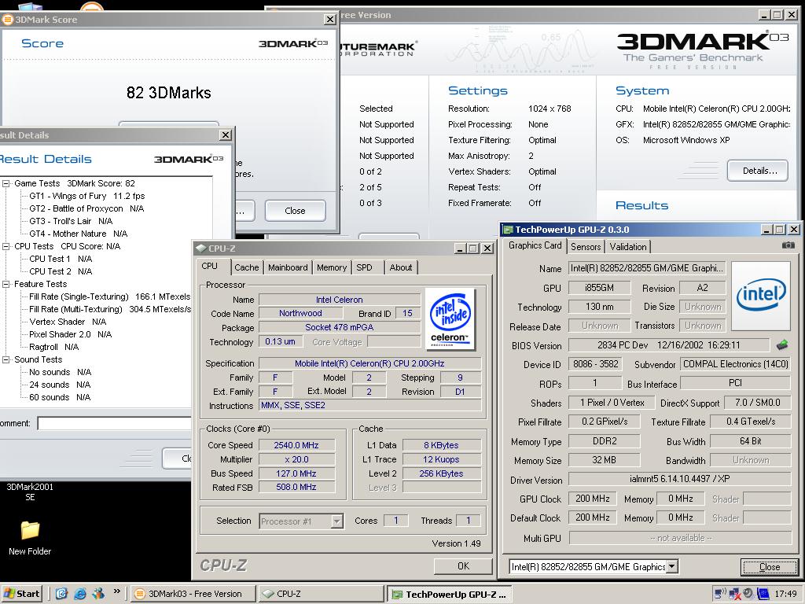Select the Vertex Shader result row
Viewport: 805px width, 604px height.
pyautogui.click(x=68, y=322)
